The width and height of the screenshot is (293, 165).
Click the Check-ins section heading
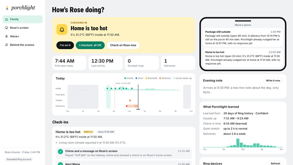60,122
